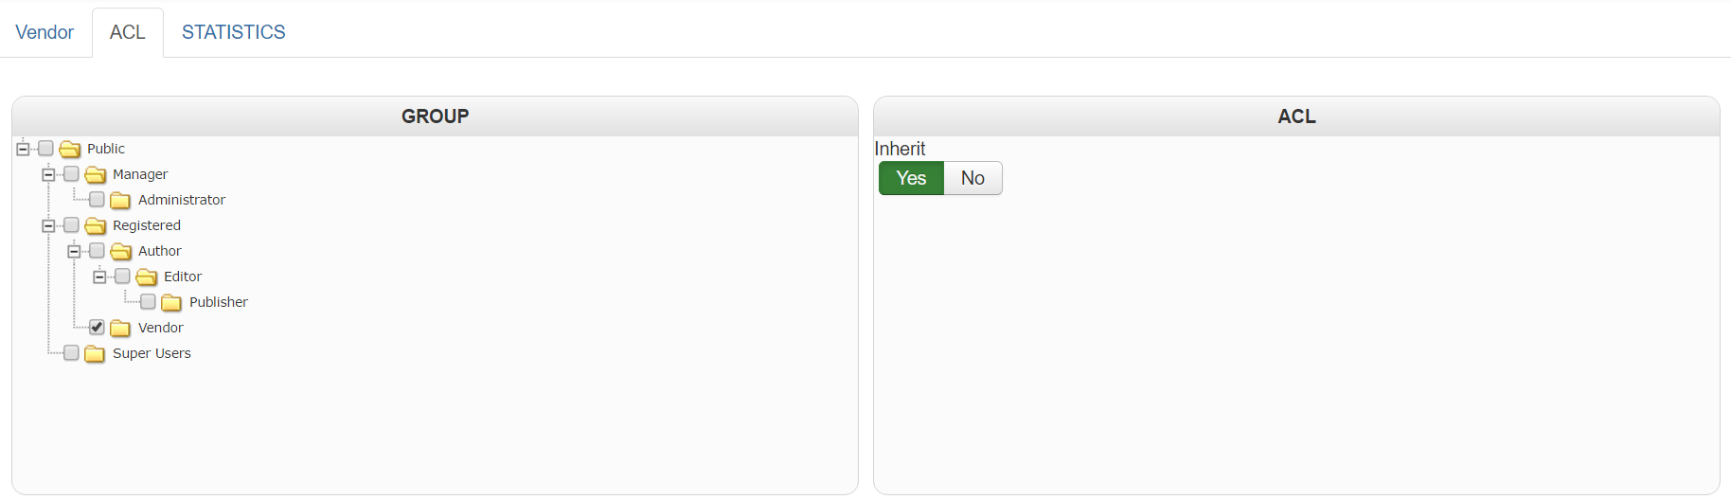This screenshot has width=1731, height=500.
Task: Enable the Super Users checkbox
Action: [x=71, y=353]
